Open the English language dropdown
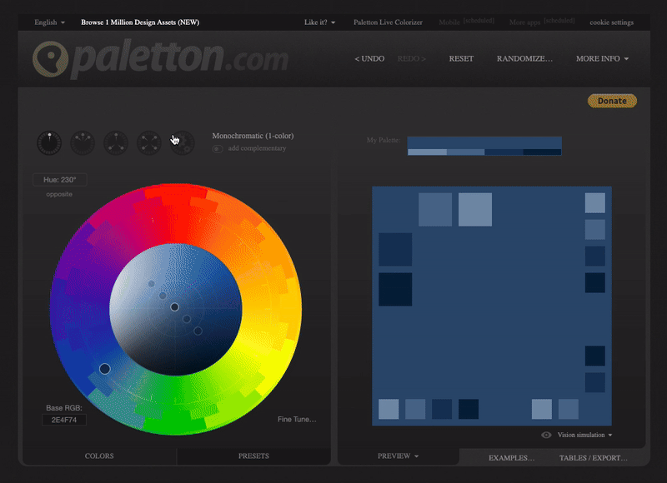Image resolution: width=667 pixels, height=483 pixels. point(49,22)
